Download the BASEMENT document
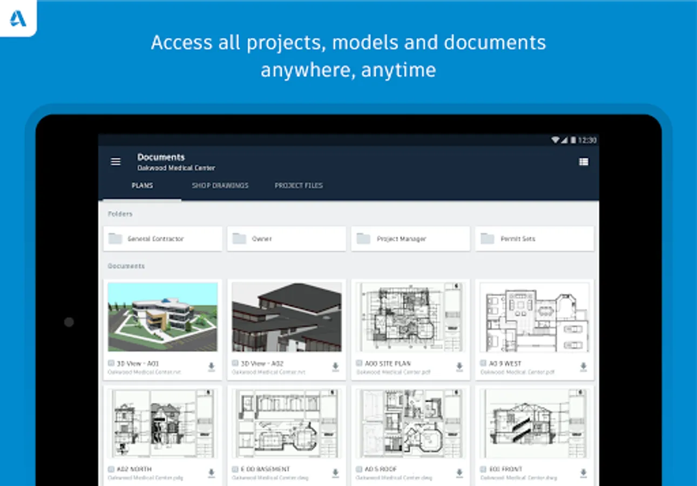 click(x=335, y=473)
